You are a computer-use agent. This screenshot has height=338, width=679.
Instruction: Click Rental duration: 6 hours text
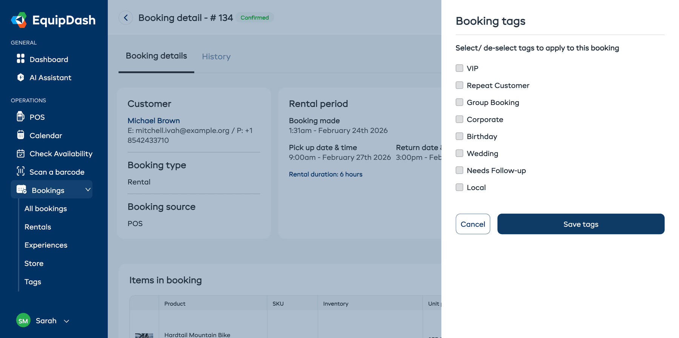click(x=326, y=174)
